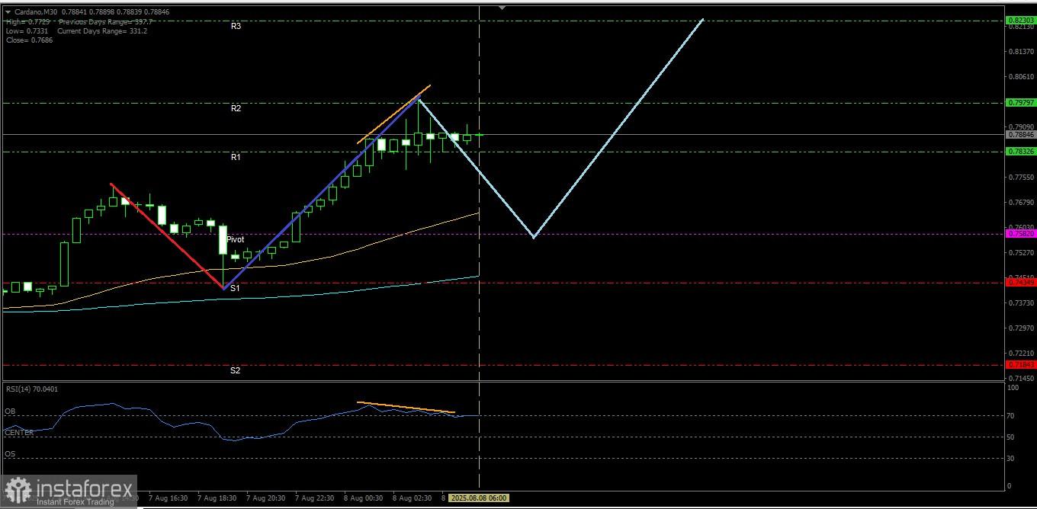Click the 7 Aug 22:30 time label
This screenshot has height=509, width=1037.
[314, 498]
